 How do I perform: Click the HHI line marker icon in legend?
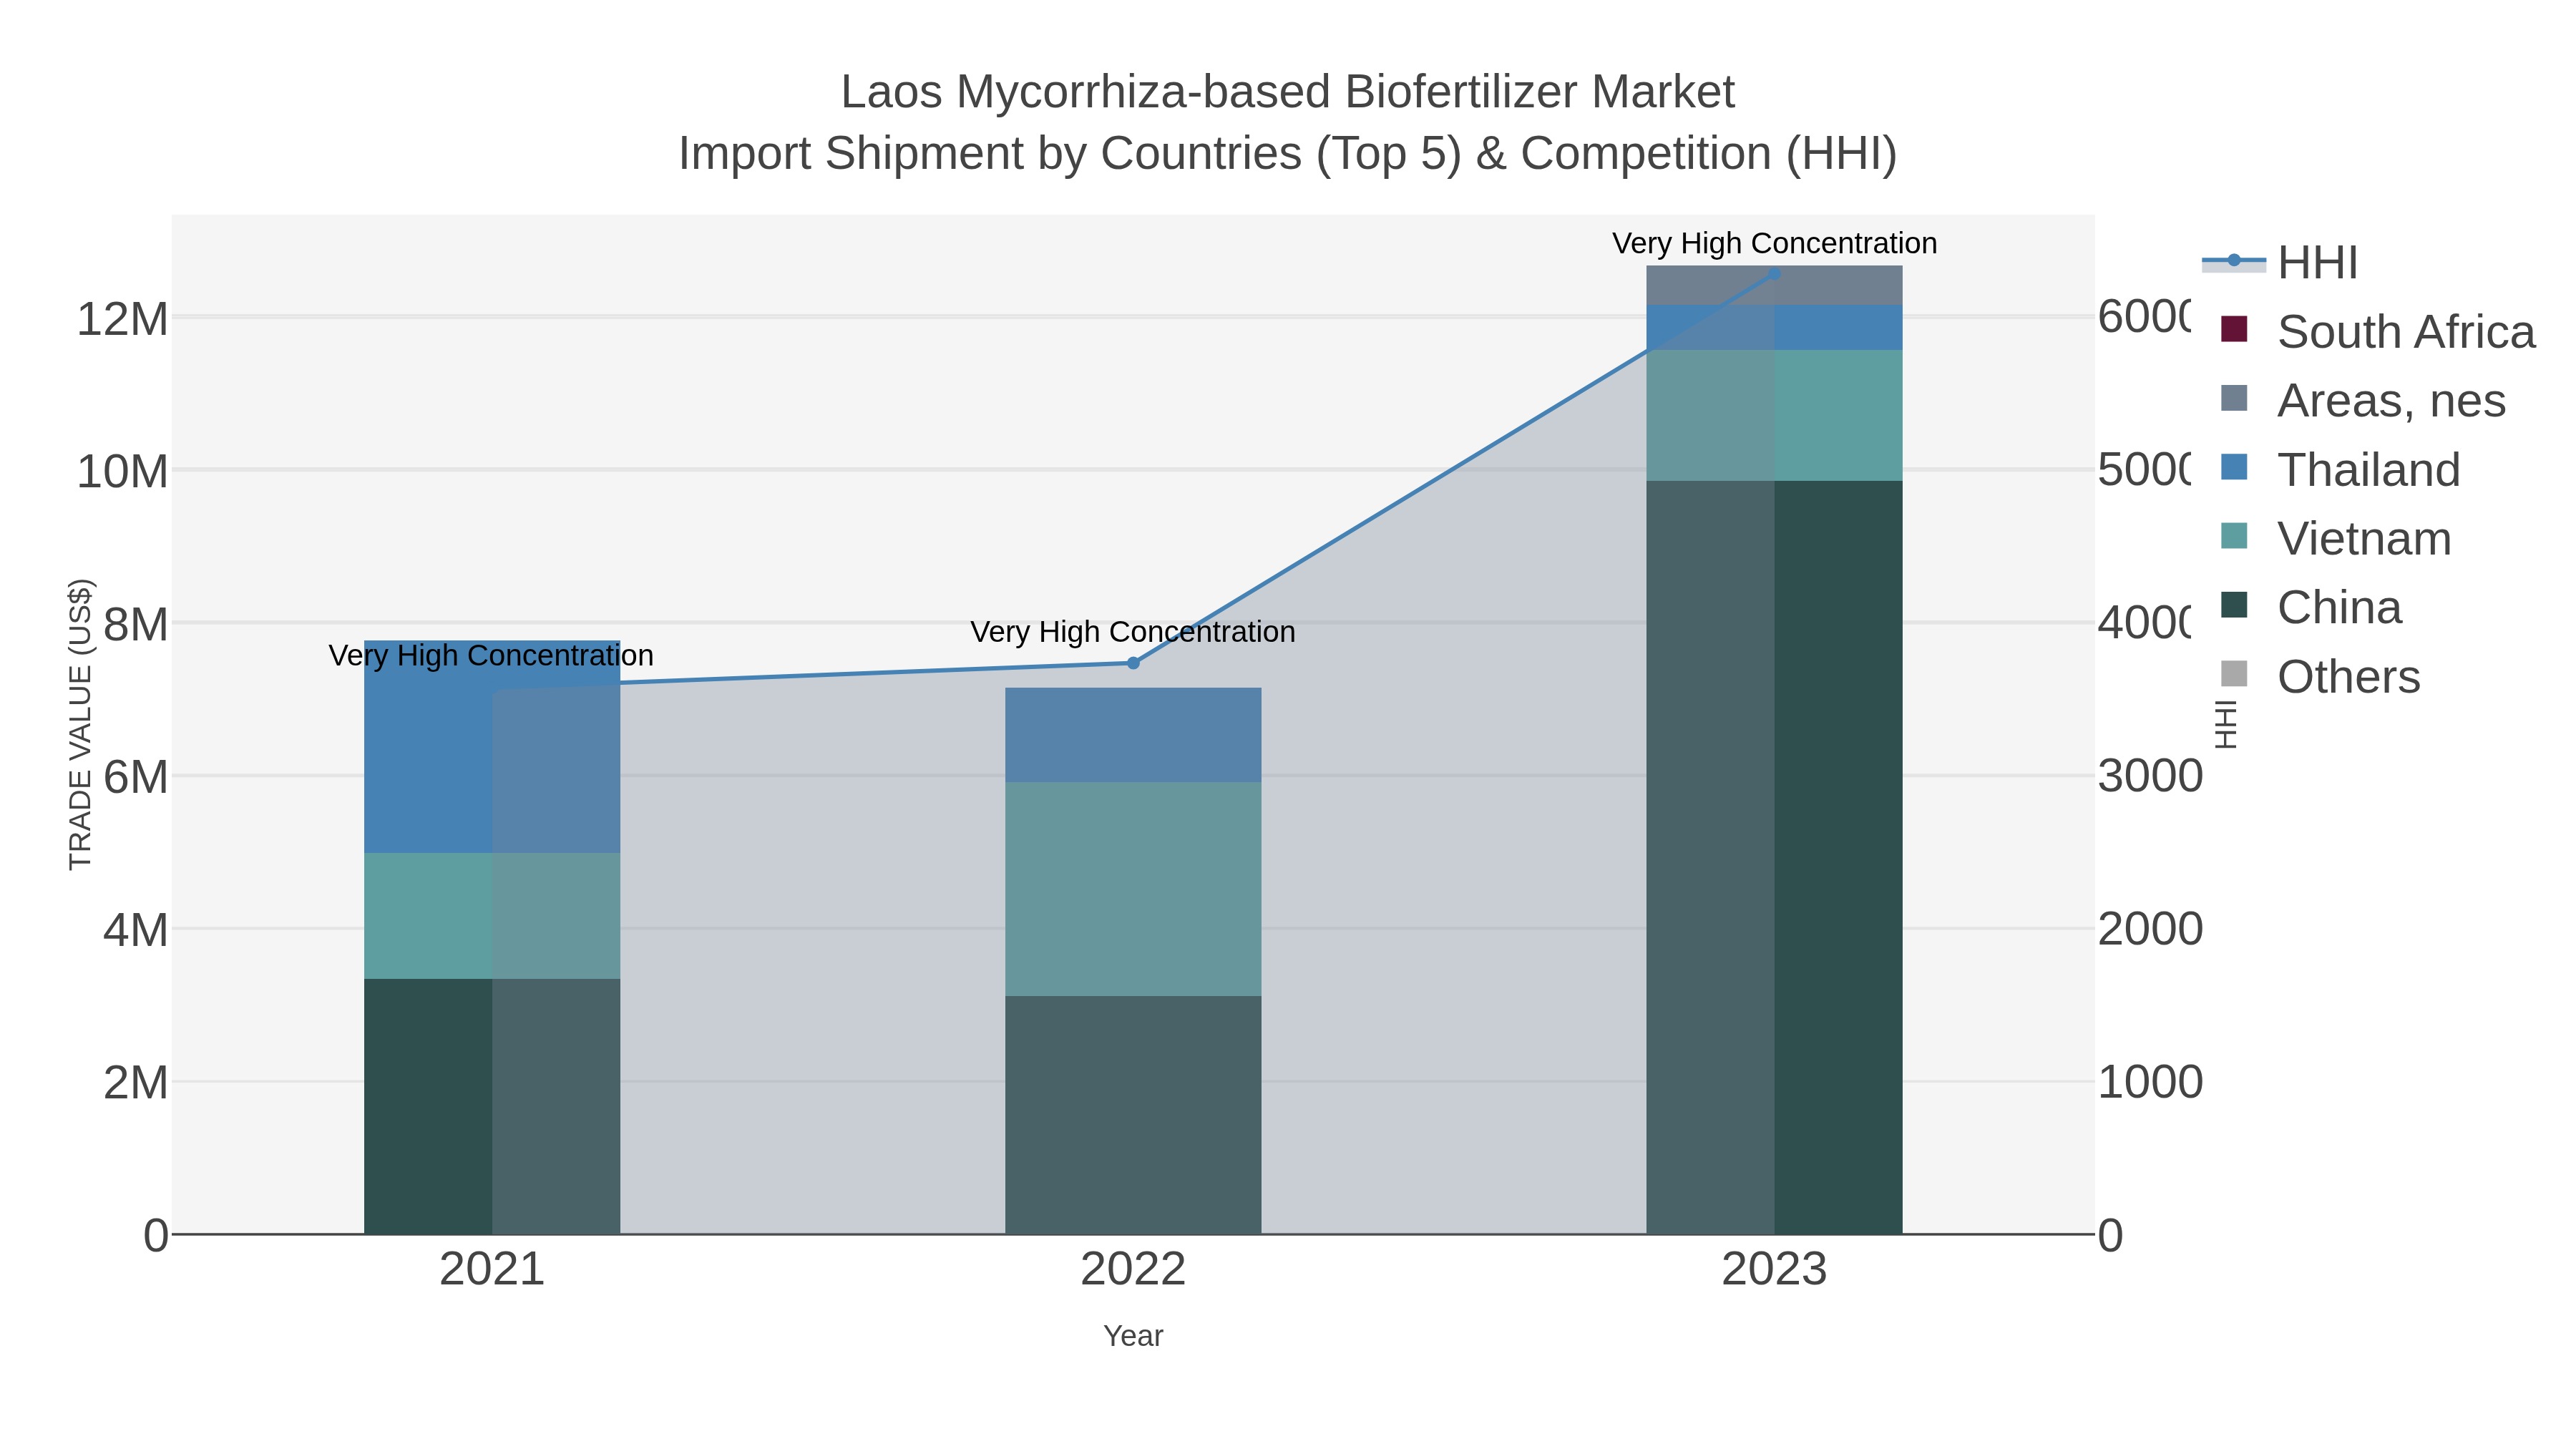click(x=2234, y=261)
